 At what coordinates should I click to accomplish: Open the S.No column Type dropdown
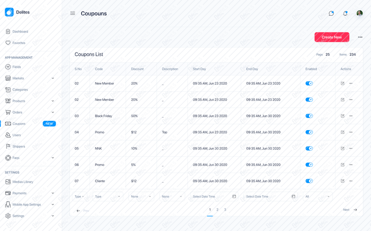pos(79,197)
